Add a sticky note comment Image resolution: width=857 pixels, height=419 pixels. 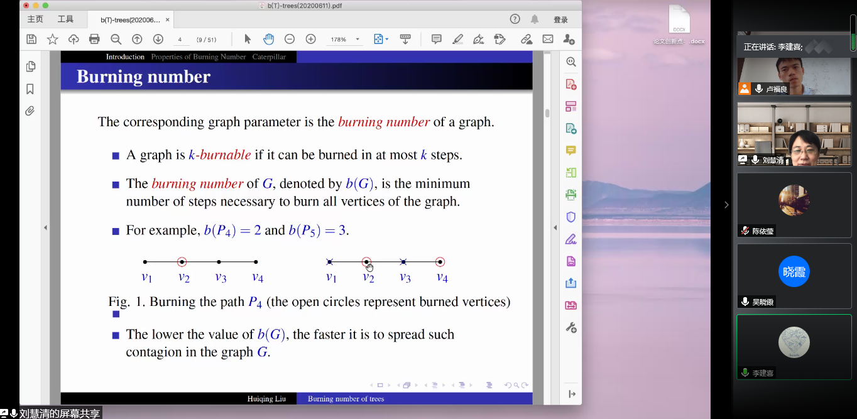pyautogui.click(x=436, y=39)
